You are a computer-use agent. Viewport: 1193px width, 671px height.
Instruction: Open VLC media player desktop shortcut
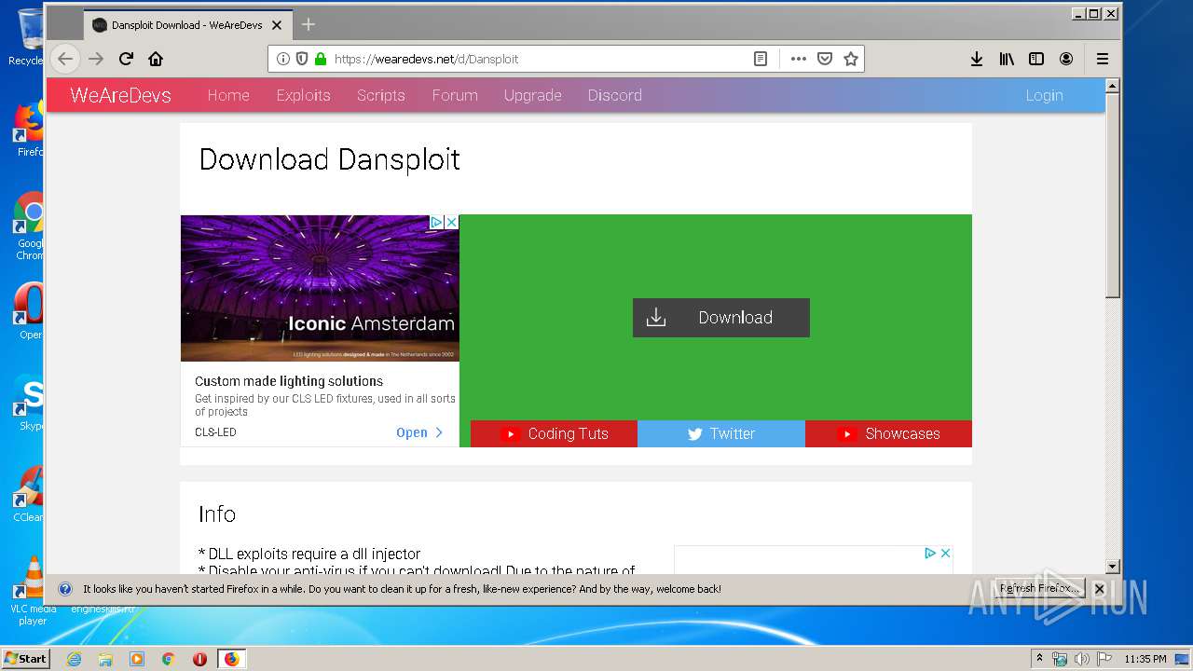[33, 590]
